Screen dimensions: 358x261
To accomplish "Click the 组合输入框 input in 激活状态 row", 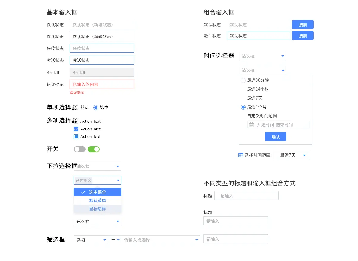I will pyautogui.click(x=259, y=35).
